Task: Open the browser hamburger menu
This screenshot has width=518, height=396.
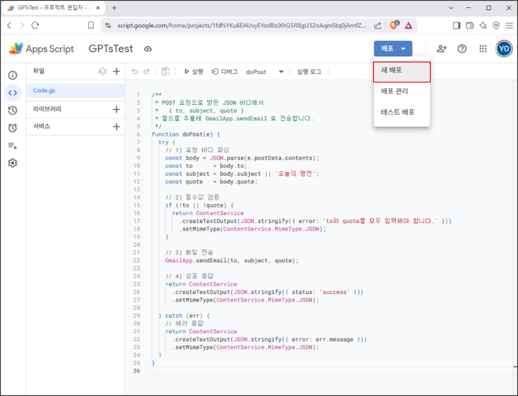Action: click(x=509, y=25)
